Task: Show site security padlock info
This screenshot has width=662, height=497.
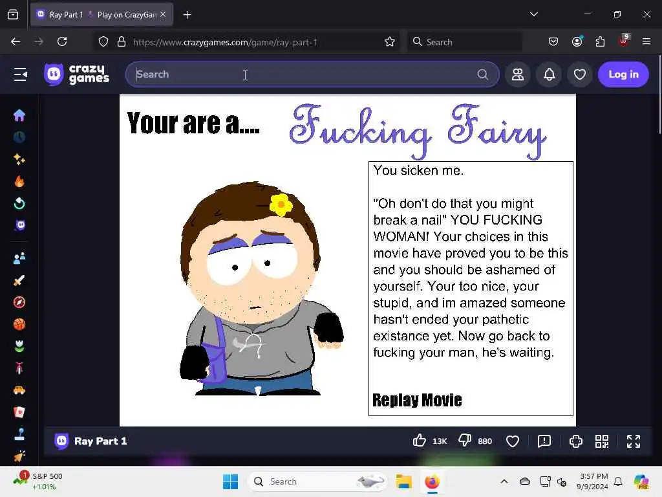Action: tap(122, 42)
